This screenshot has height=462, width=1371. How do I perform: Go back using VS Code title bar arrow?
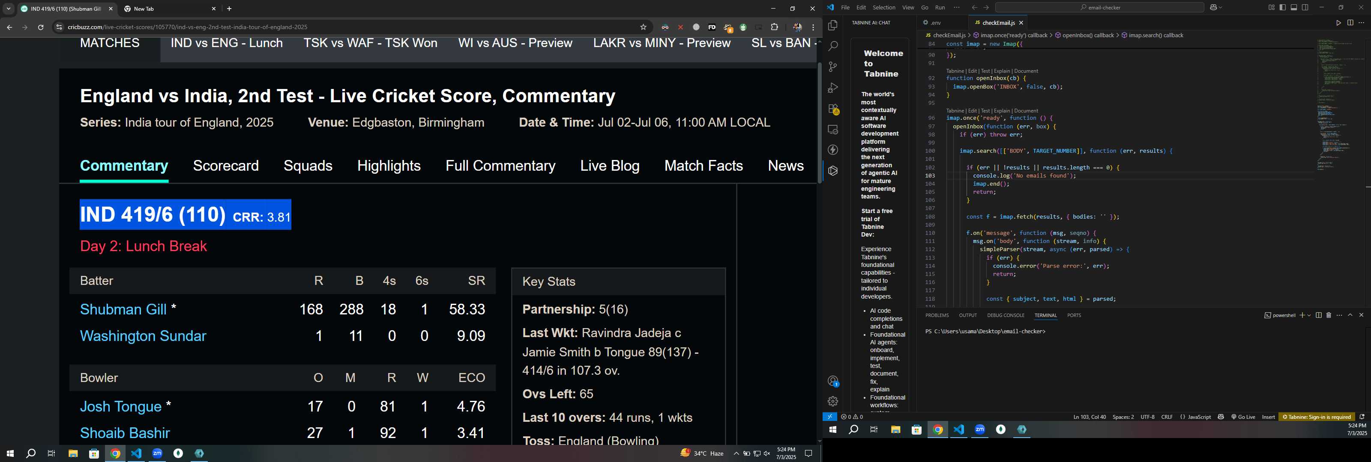click(x=974, y=7)
